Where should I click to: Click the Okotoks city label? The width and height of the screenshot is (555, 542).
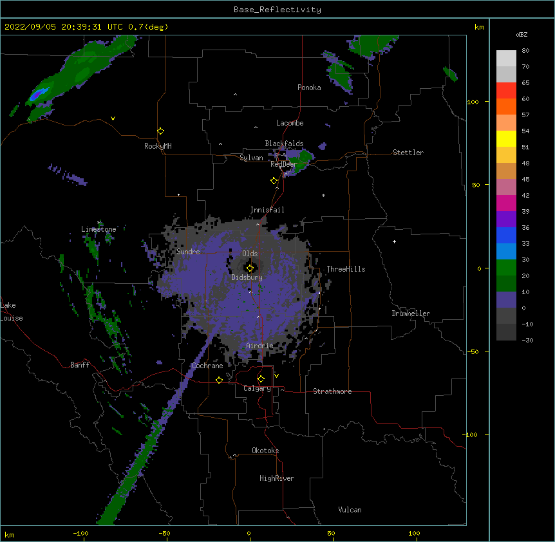point(265,451)
